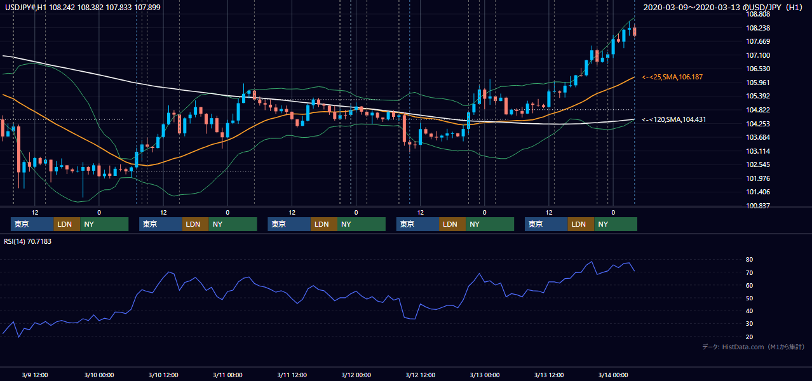Click price axis value 103.114
This screenshot has height=381, width=812.
(758, 151)
